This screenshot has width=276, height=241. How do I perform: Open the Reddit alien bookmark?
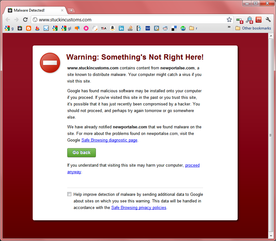(165, 28)
